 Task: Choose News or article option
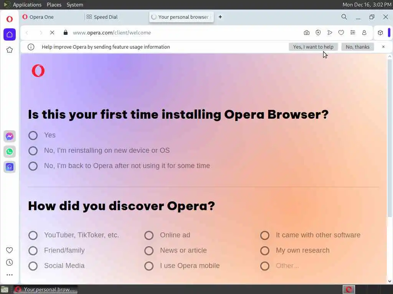tap(149, 250)
